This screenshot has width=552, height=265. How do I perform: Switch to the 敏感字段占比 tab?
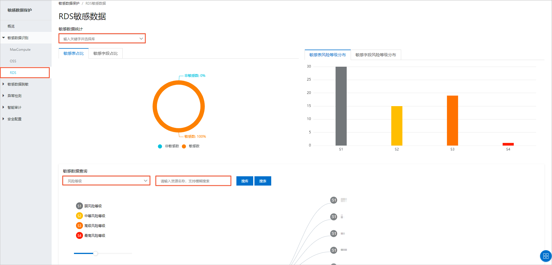click(106, 54)
